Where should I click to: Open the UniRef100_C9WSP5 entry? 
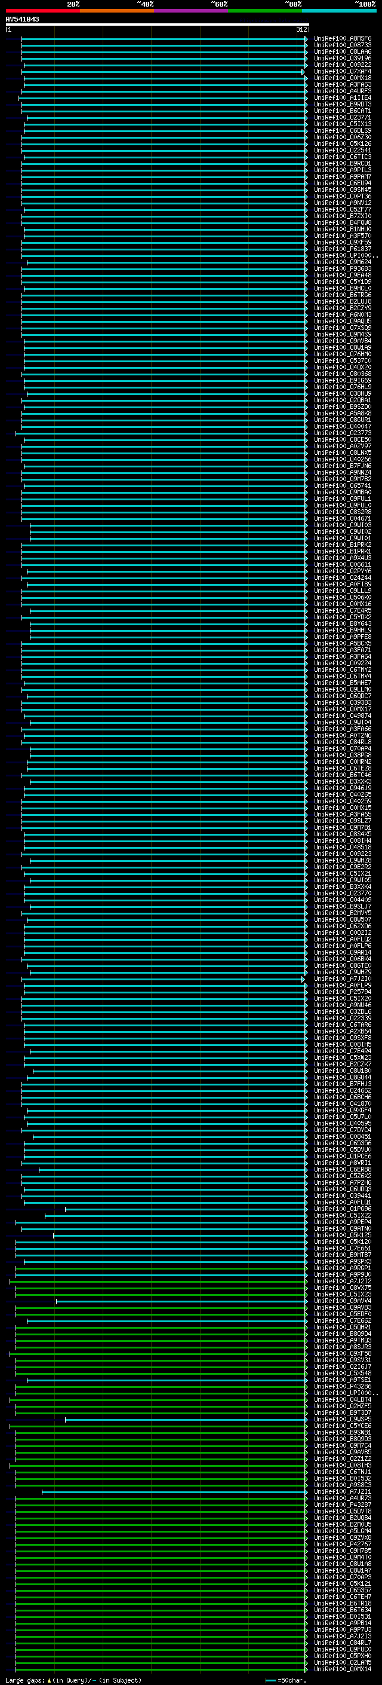click(343, 1420)
